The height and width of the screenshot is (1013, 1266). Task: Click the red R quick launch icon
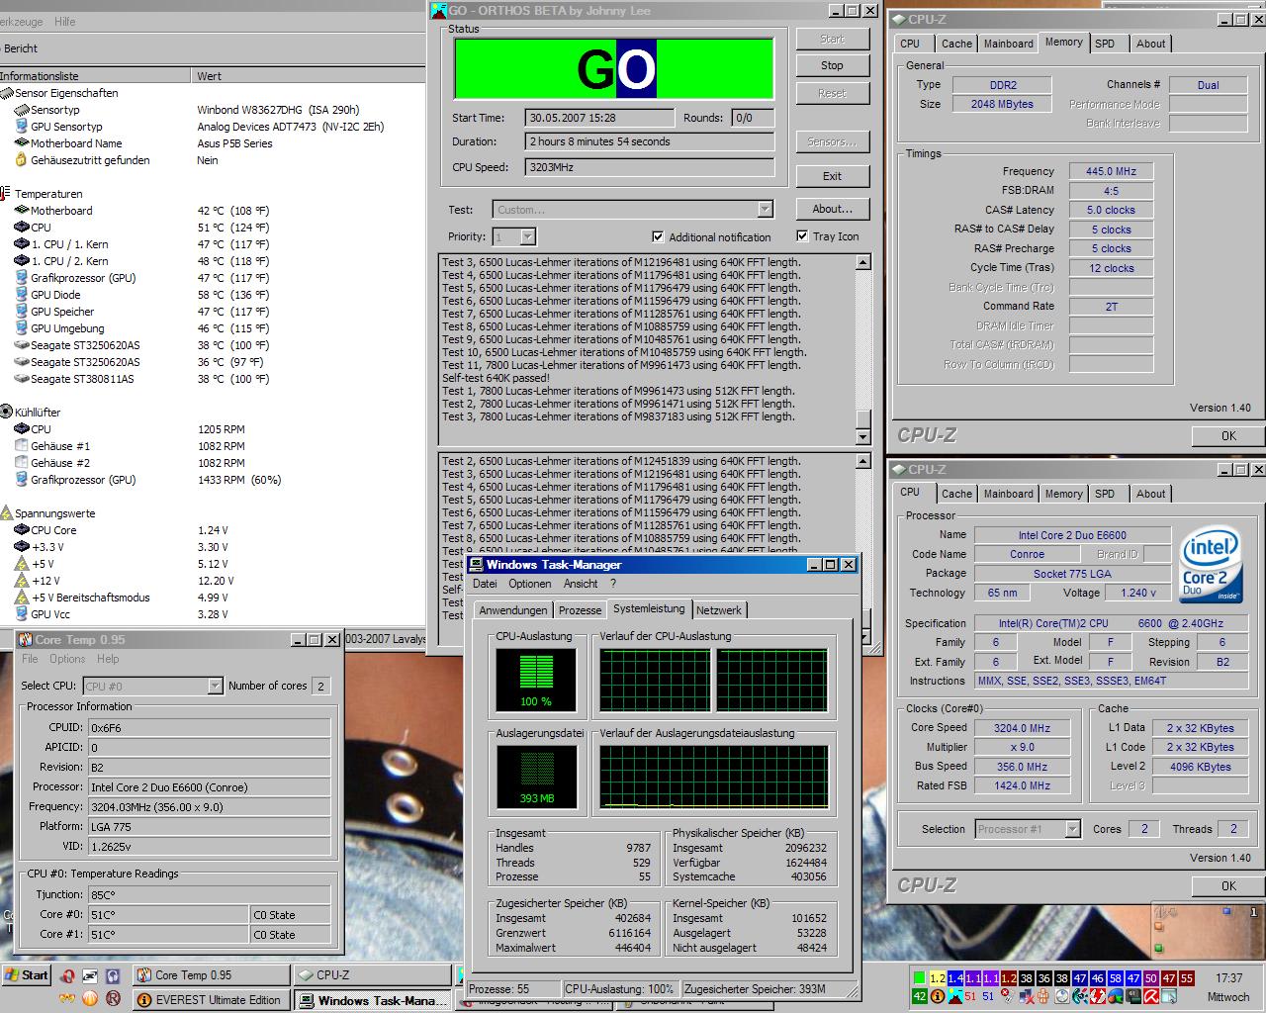pos(113,998)
